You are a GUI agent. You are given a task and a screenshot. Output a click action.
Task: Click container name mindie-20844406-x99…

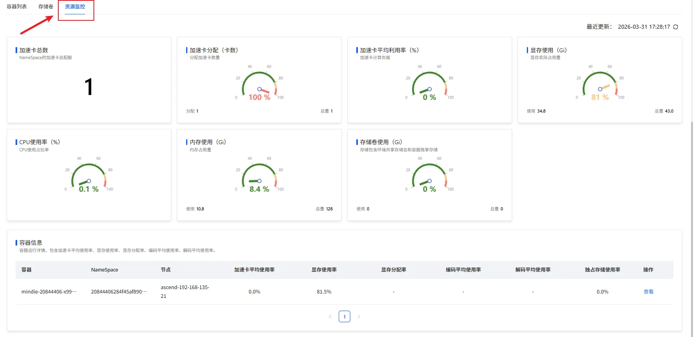[49, 292]
